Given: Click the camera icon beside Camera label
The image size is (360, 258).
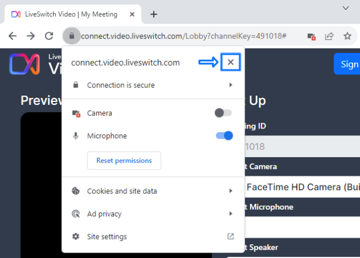Looking at the screenshot, I should coord(76,113).
